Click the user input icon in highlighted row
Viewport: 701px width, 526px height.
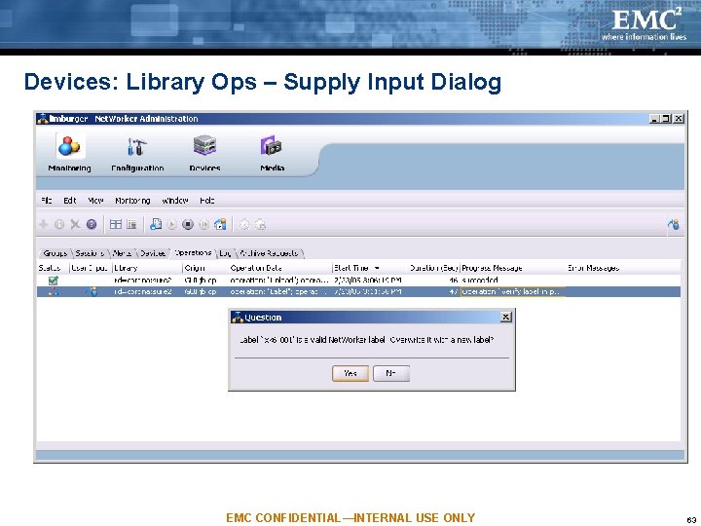92,291
